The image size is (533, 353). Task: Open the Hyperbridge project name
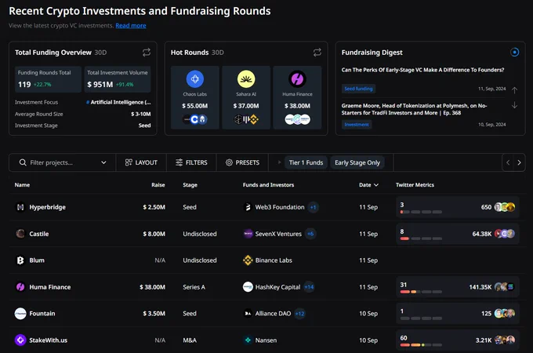click(47, 207)
